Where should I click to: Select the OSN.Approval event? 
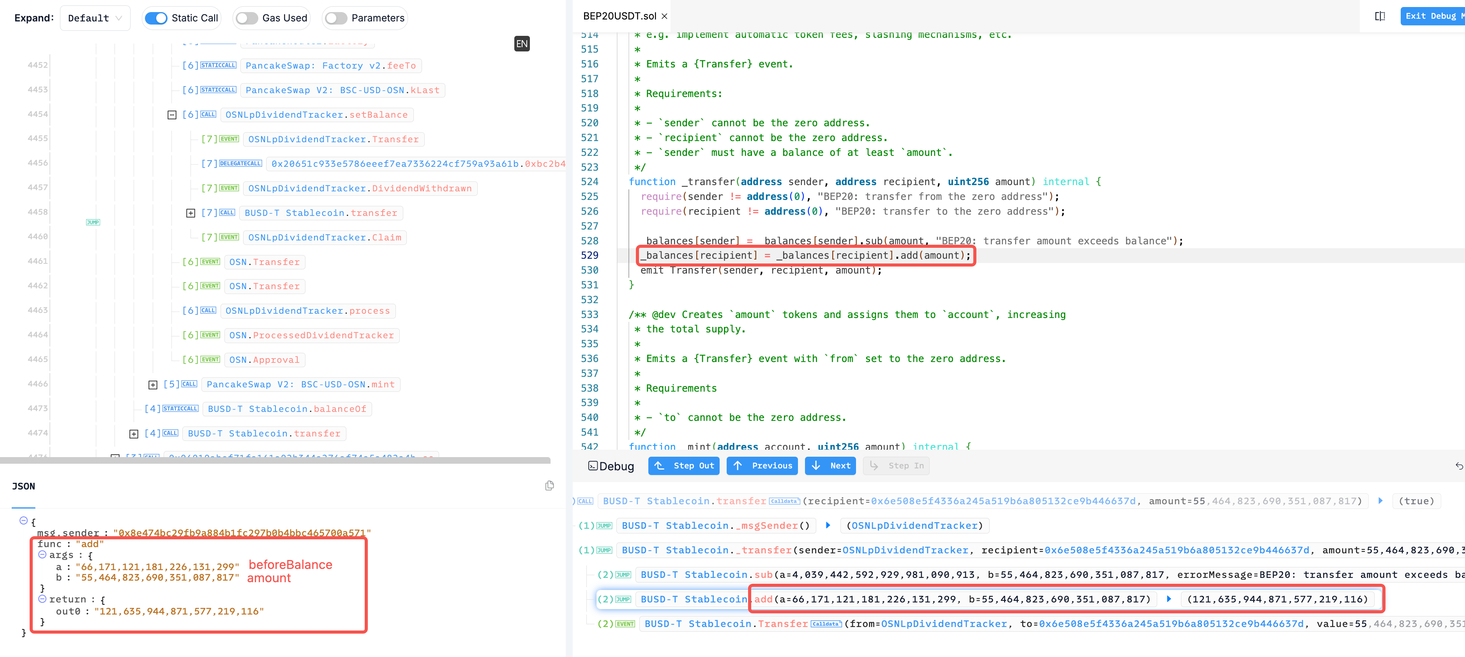[265, 360]
